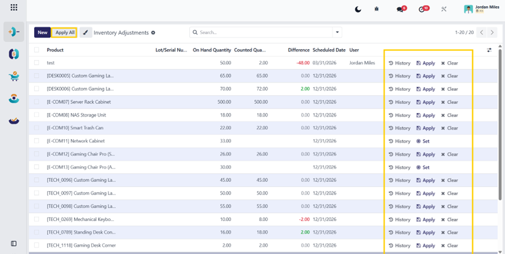Open optional columns adjust icon

coord(489,50)
